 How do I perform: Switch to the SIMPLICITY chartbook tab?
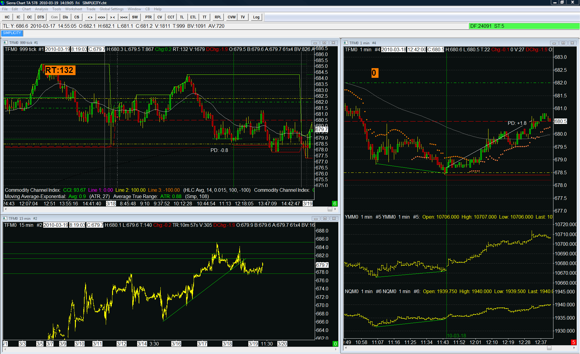point(12,33)
